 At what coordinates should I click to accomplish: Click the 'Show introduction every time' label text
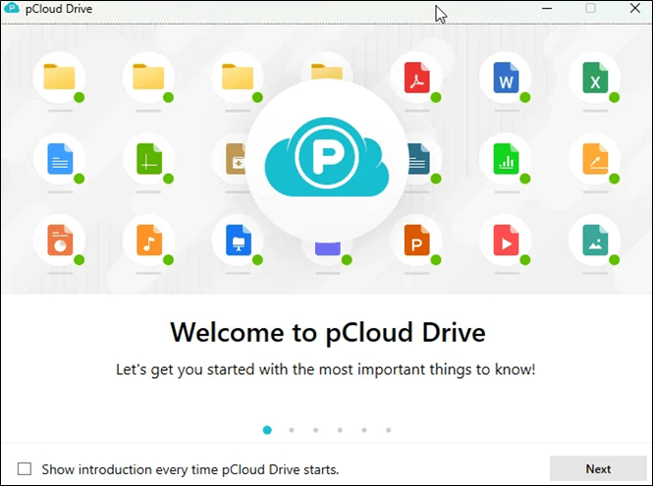coord(190,469)
